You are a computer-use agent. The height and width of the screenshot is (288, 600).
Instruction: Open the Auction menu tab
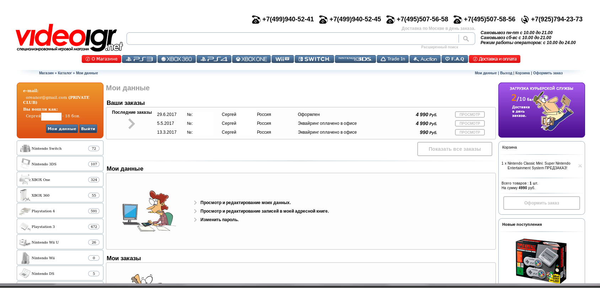[x=425, y=59]
